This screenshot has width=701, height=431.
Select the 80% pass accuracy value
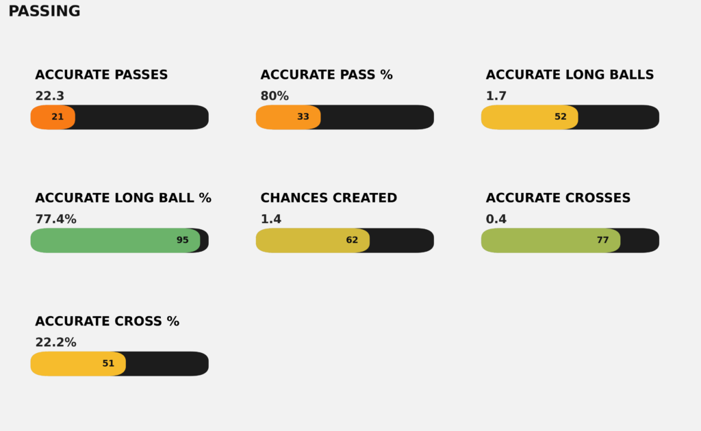275,96
